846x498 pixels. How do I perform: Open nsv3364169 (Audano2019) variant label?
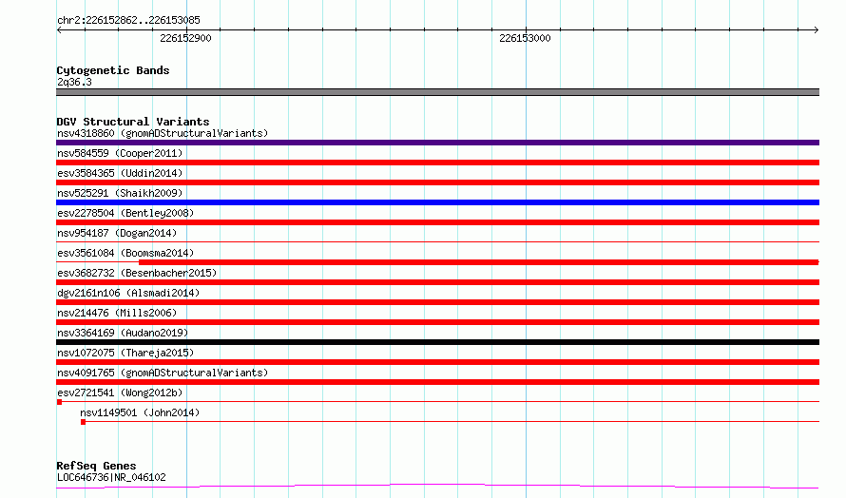tap(123, 333)
